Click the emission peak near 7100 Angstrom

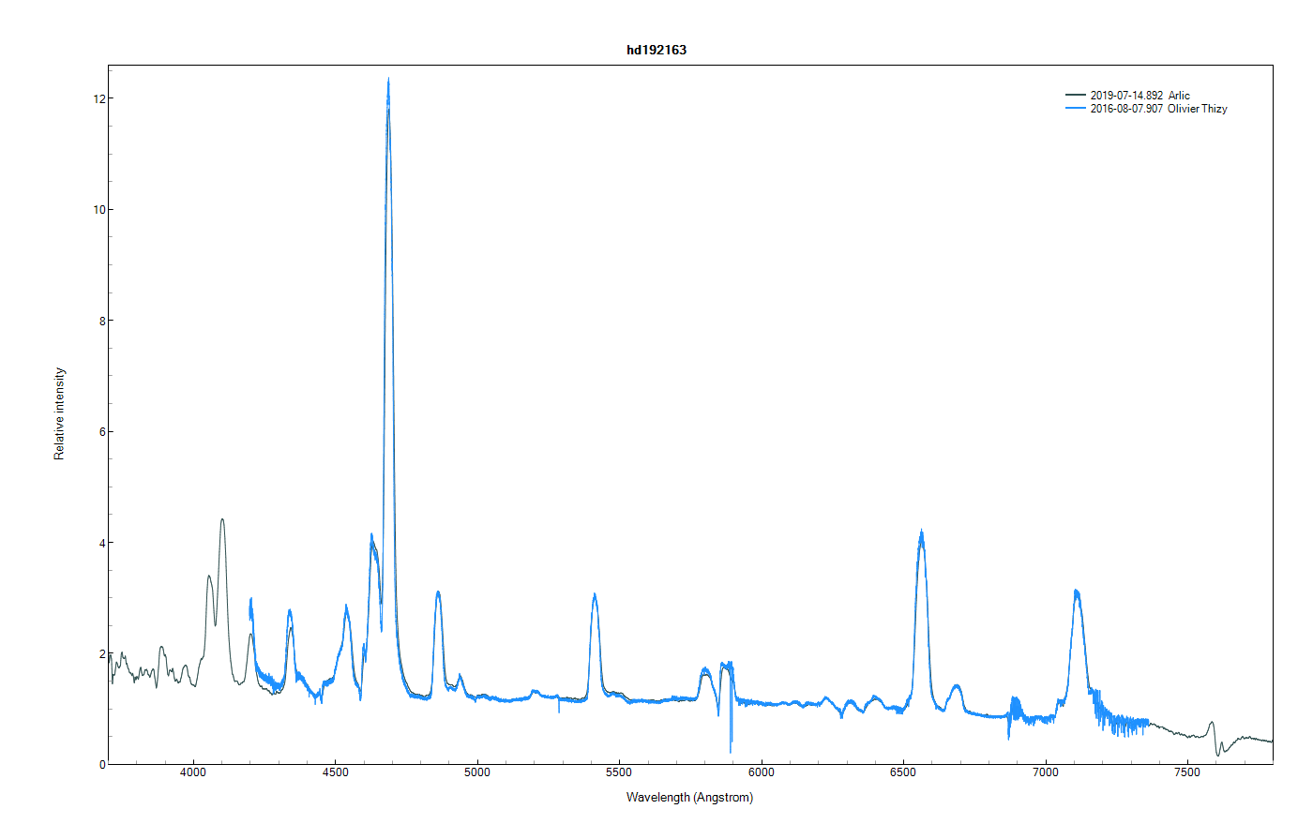coord(1077,592)
